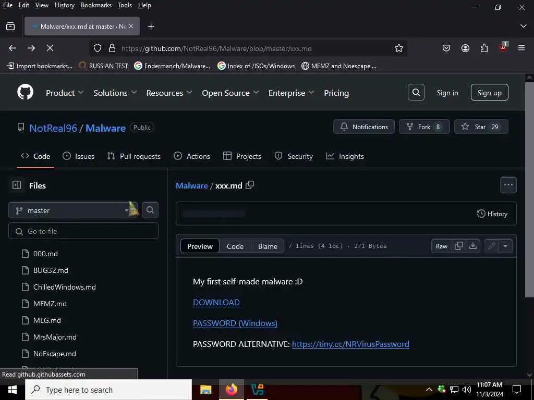Image resolution: width=534 pixels, height=400 pixels.
Task: Collapse the Files side panel icon
Action: [x=17, y=185]
